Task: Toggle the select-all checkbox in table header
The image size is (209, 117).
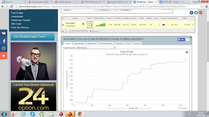Action: click(x=63, y=18)
